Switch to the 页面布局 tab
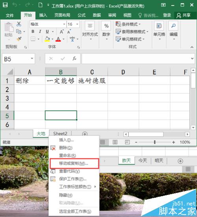The width and height of the screenshot is (197, 217). [62, 15]
